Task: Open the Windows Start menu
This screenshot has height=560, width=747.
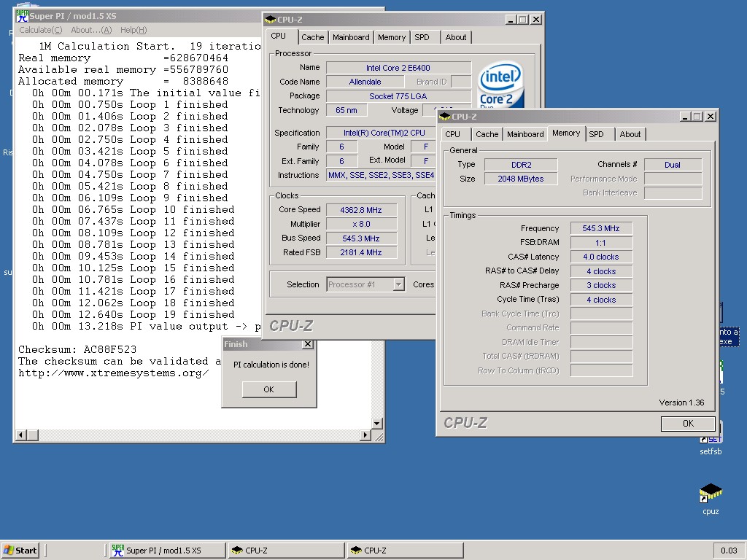Action: (x=20, y=550)
